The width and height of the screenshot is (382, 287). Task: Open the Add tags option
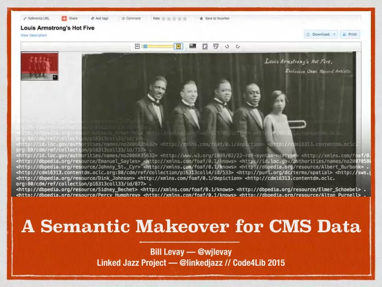click(99, 18)
